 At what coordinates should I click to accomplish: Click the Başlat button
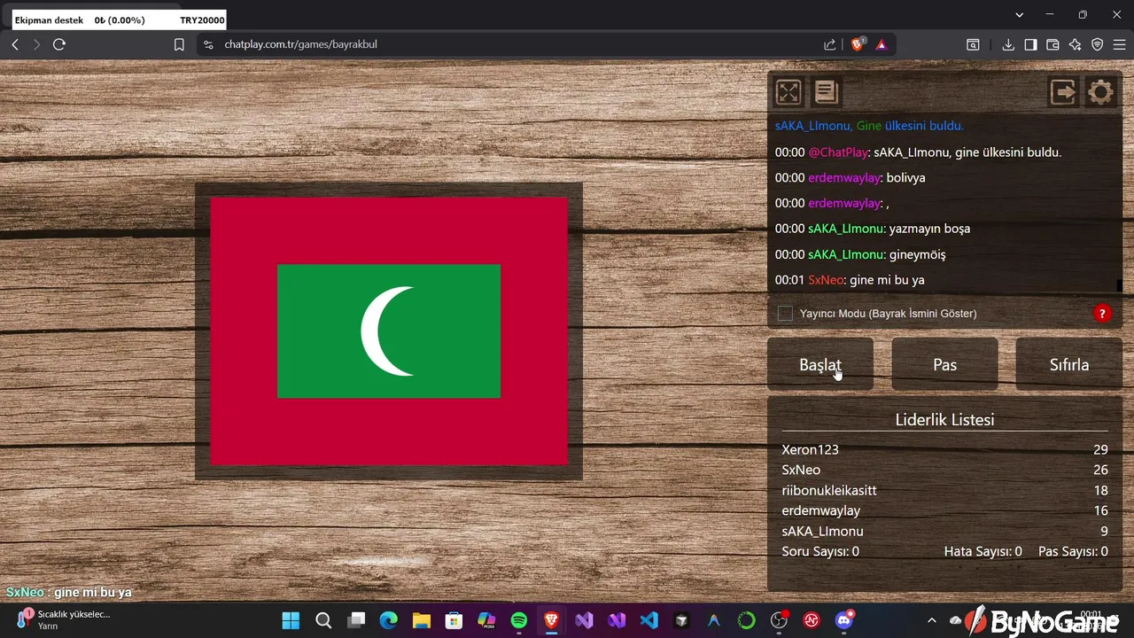820,364
